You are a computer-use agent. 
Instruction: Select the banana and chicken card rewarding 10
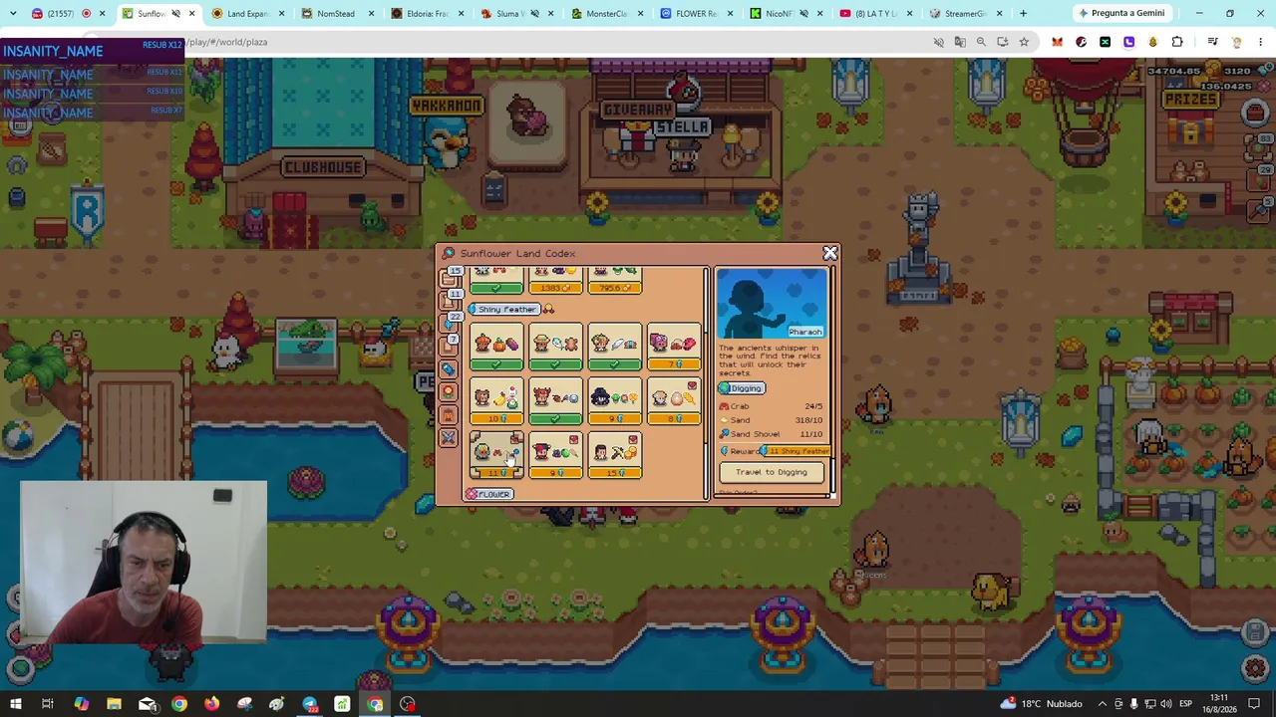[496, 402]
